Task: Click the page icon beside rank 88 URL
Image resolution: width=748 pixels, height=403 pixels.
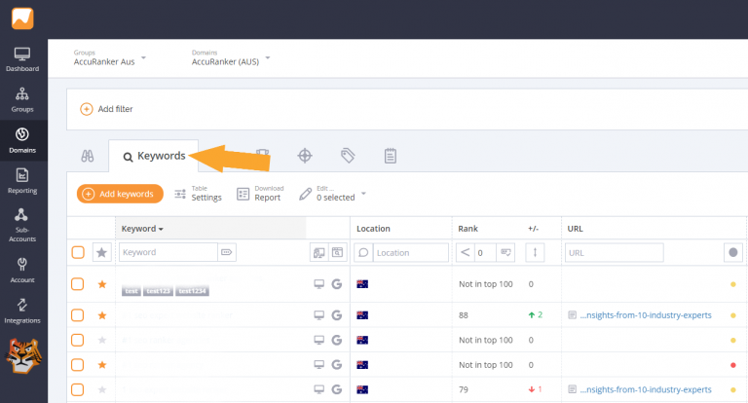Action: [x=572, y=315]
